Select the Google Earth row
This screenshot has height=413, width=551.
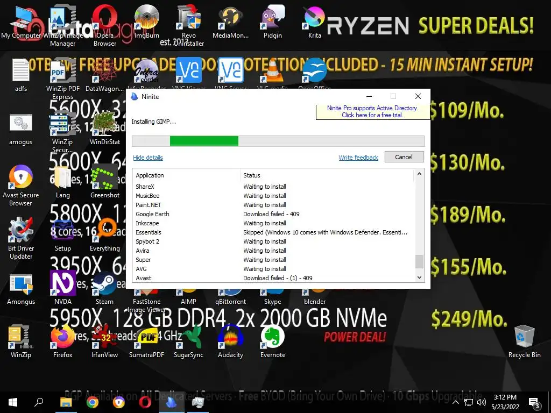coord(274,214)
